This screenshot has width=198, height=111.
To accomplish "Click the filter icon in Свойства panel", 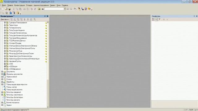I will coord(160,19).
